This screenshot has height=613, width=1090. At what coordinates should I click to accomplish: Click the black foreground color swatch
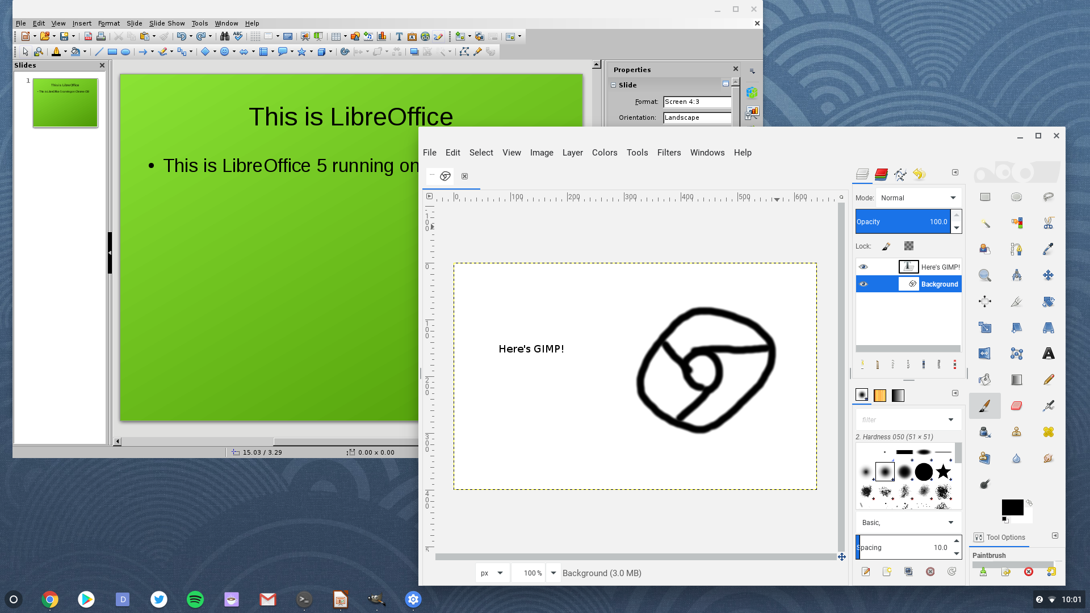point(1012,507)
